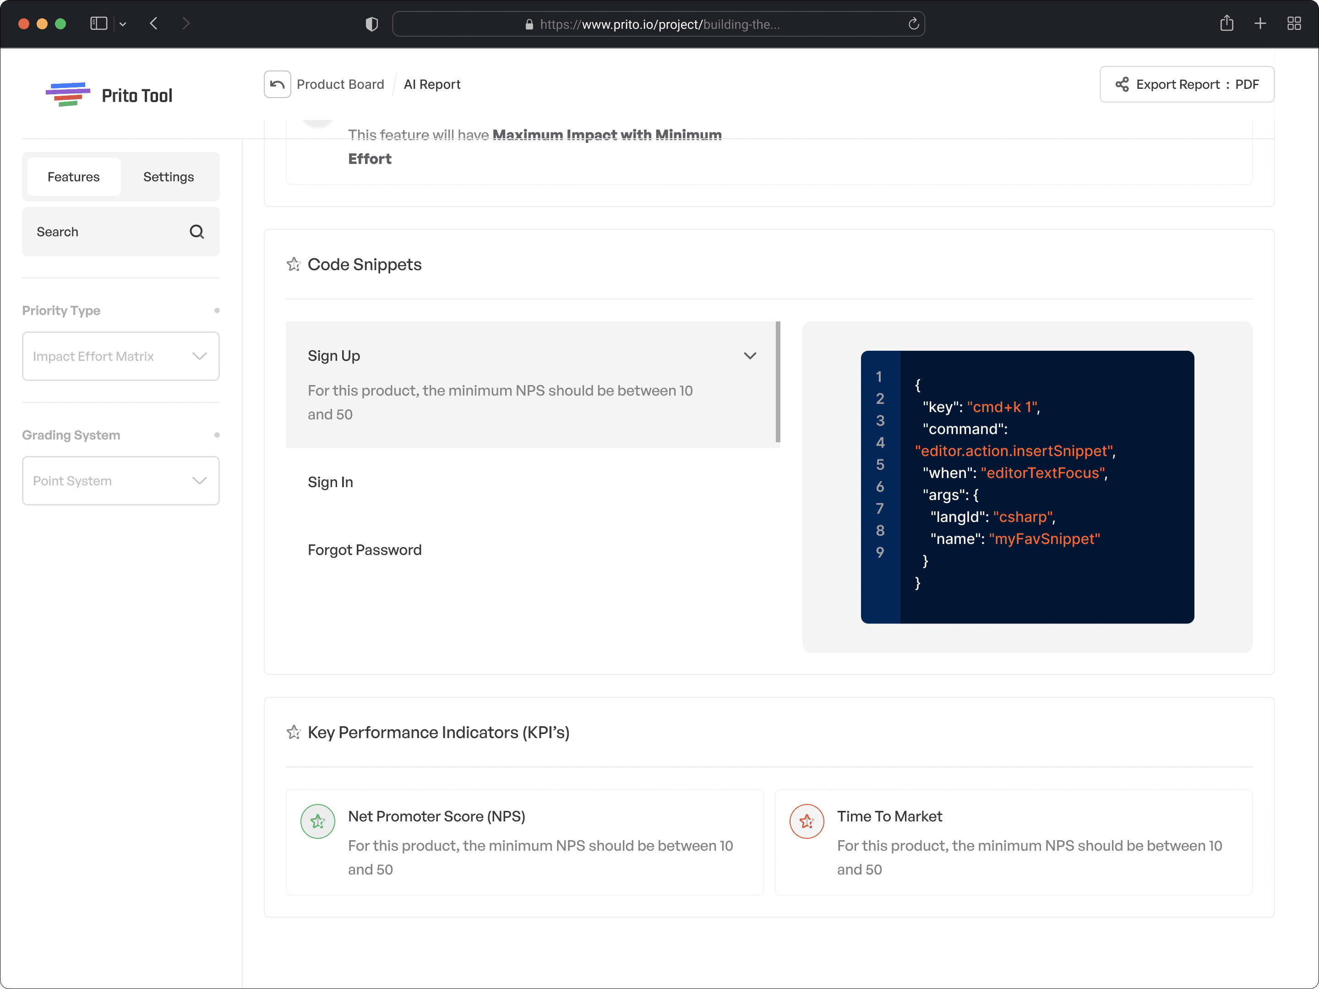Click the green star Net Promoter Score icon
Screen dimensions: 1319x989
[x=318, y=821]
